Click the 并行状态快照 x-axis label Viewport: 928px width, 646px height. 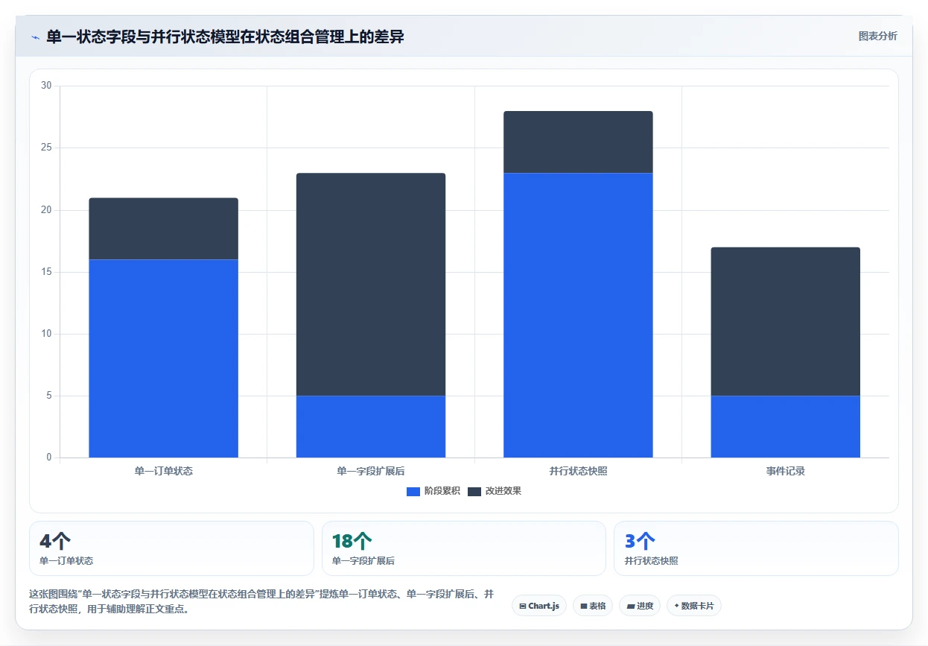[x=578, y=471]
